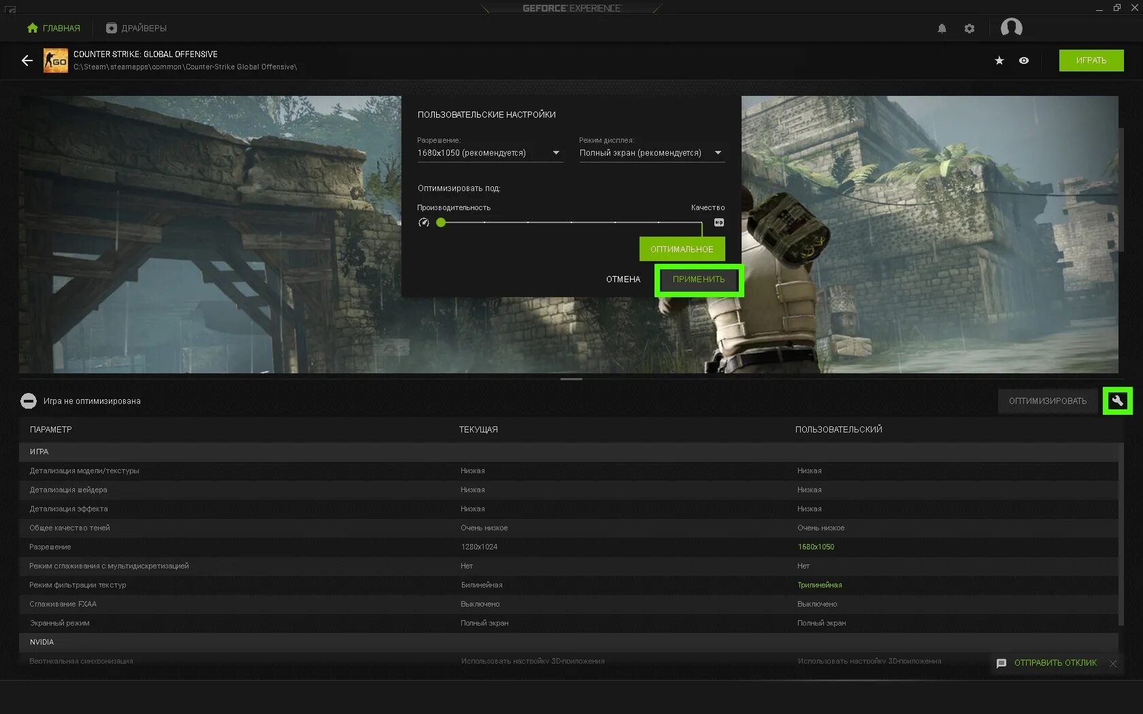
Task: Click the left game screenshot preview
Action: click(210, 234)
